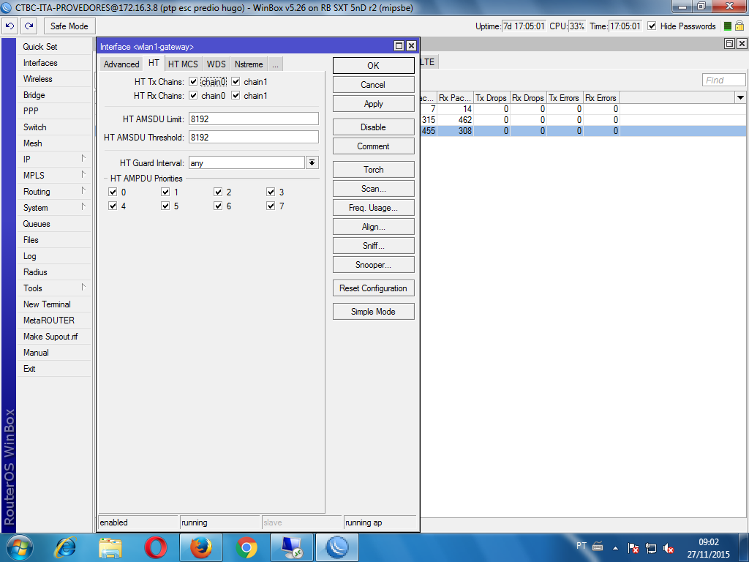
Task: Click the HT AMSDU Limit field
Action: tap(254, 119)
